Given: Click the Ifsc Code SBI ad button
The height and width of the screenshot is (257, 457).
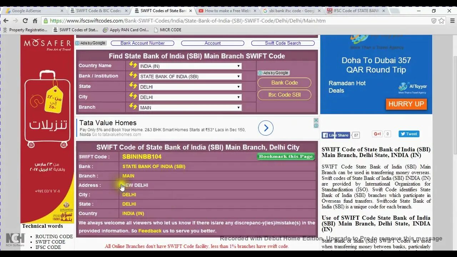Looking at the screenshot, I should tap(285, 95).
